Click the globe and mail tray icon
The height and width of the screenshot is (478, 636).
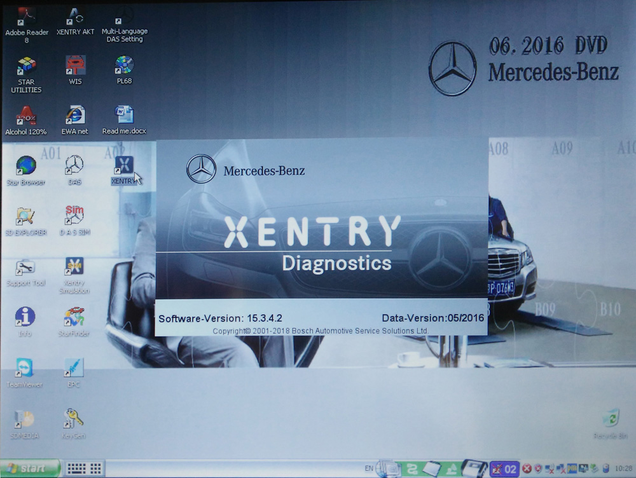click(387, 468)
